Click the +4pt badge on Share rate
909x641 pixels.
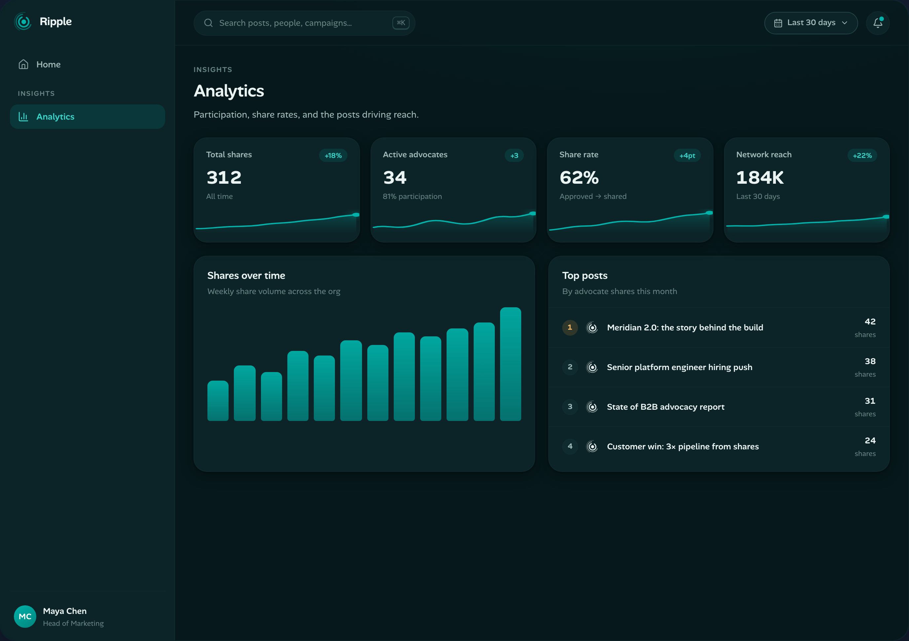(x=687, y=156)
